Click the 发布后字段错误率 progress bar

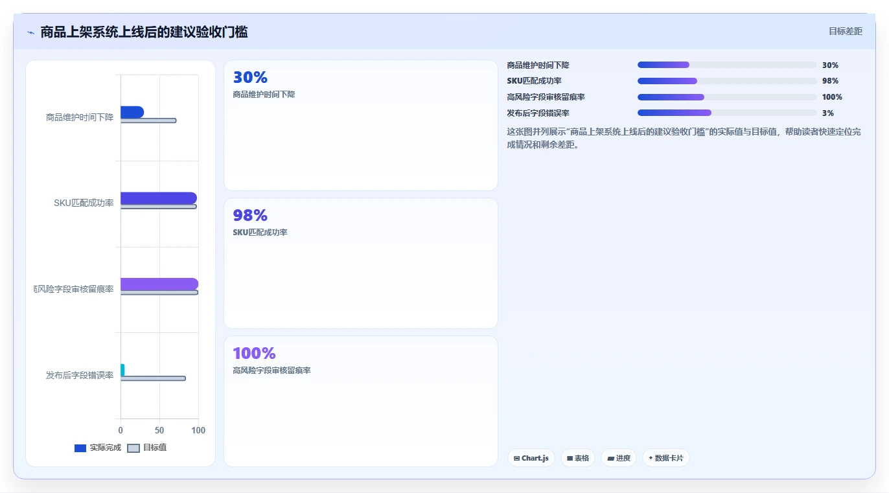(727, 113)
